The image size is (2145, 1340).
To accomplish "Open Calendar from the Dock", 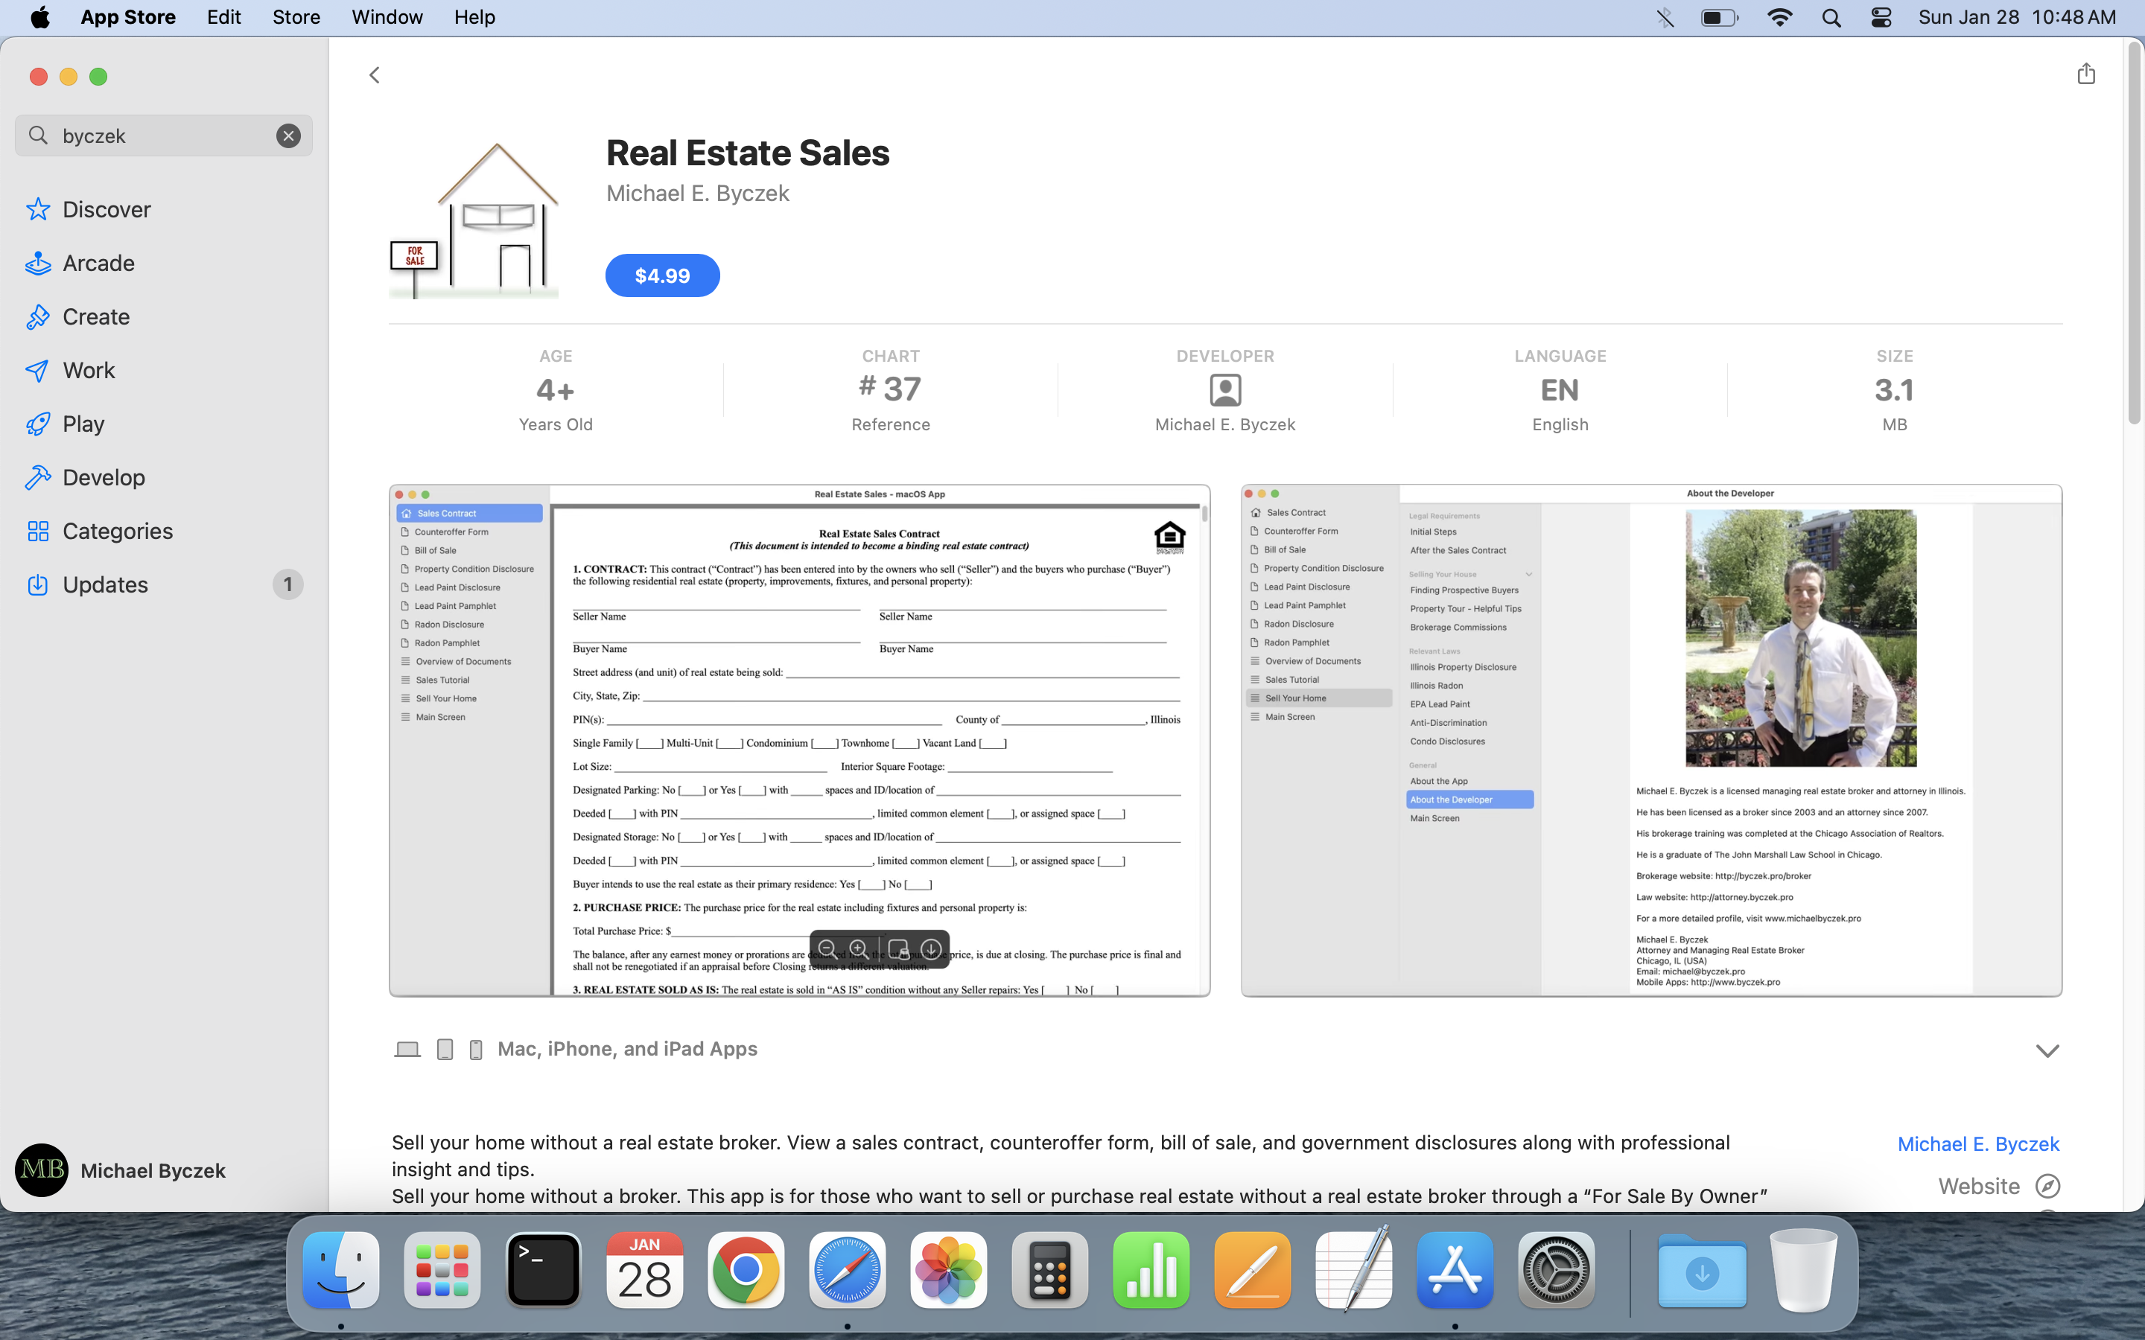I will pos(644,1269).
